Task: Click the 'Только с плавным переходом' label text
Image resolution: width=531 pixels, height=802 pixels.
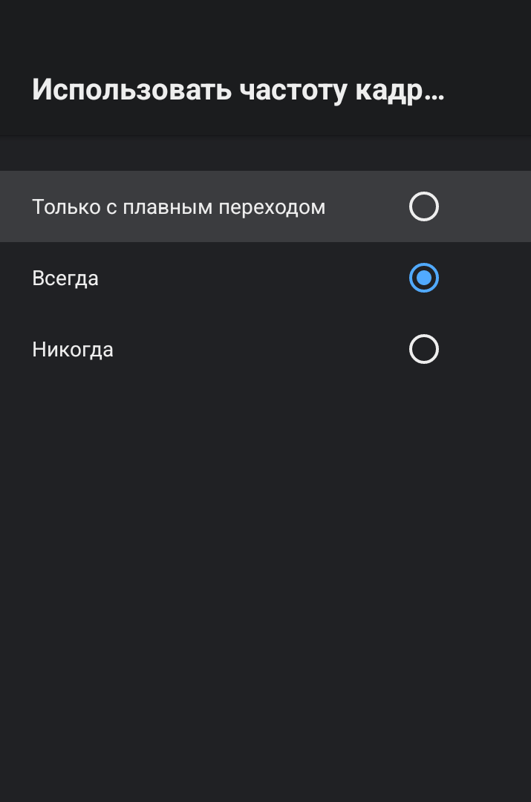Action: pos(178,206)
